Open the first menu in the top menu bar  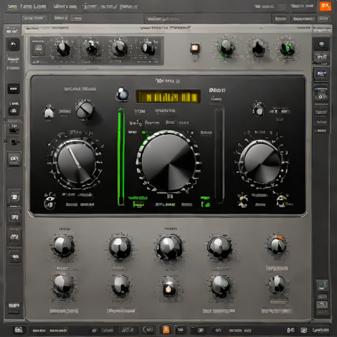pos(13,7)
